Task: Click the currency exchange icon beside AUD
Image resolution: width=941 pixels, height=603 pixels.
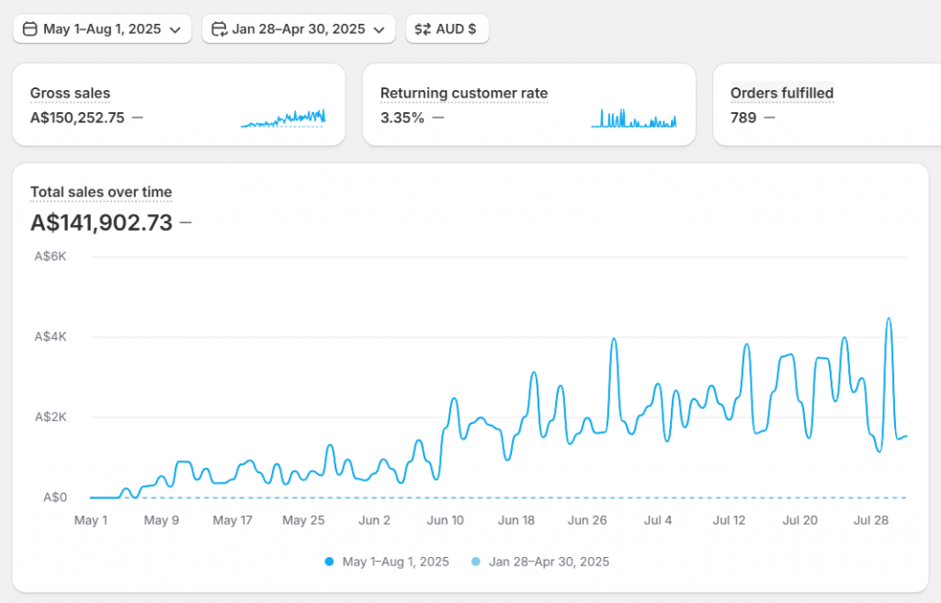Action: 424,28
